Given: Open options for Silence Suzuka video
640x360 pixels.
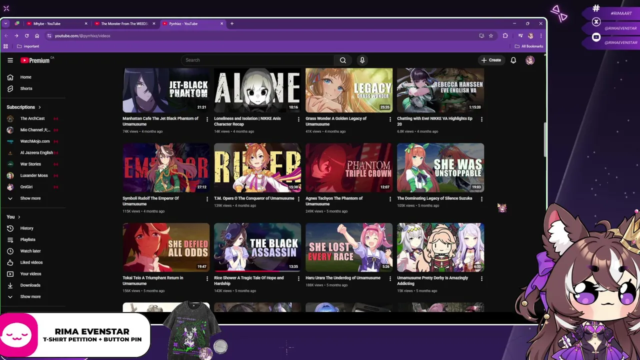Looking at the screenshot, I should coord(481,199).
